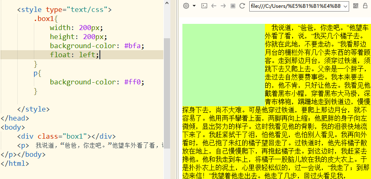Toggle the unlocked padlock icon
Screen dimensions: 371x179
[x=366, y=6]
